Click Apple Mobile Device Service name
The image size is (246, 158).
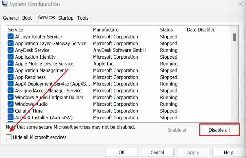point(44,64)
